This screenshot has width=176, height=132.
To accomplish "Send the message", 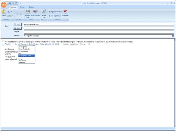I will pos(7,26).
